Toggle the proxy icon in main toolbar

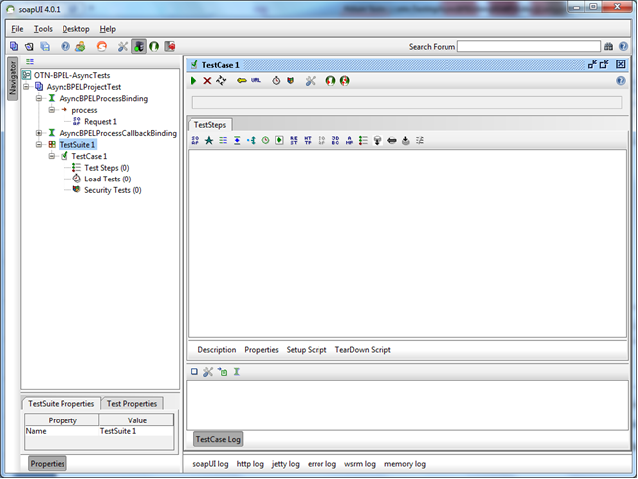(x=138, y=46)
